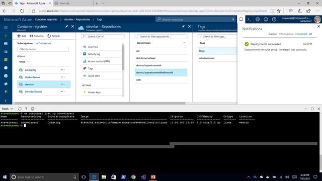Open File Explorer from the taskbar
The image size is (322, 181).
(104, 177)
